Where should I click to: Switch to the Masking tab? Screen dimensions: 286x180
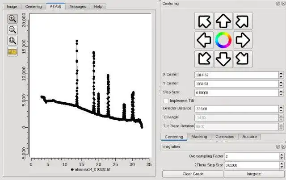click(x=199, y=137)
